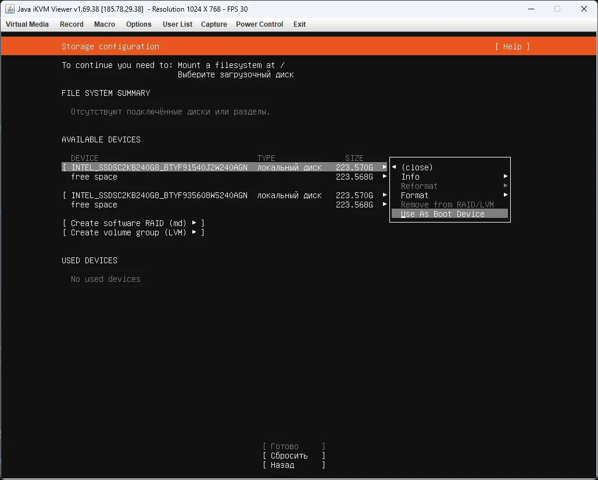Open the User List menu
The height and width of the screenshot is (480, 598).
pos(177,24)
